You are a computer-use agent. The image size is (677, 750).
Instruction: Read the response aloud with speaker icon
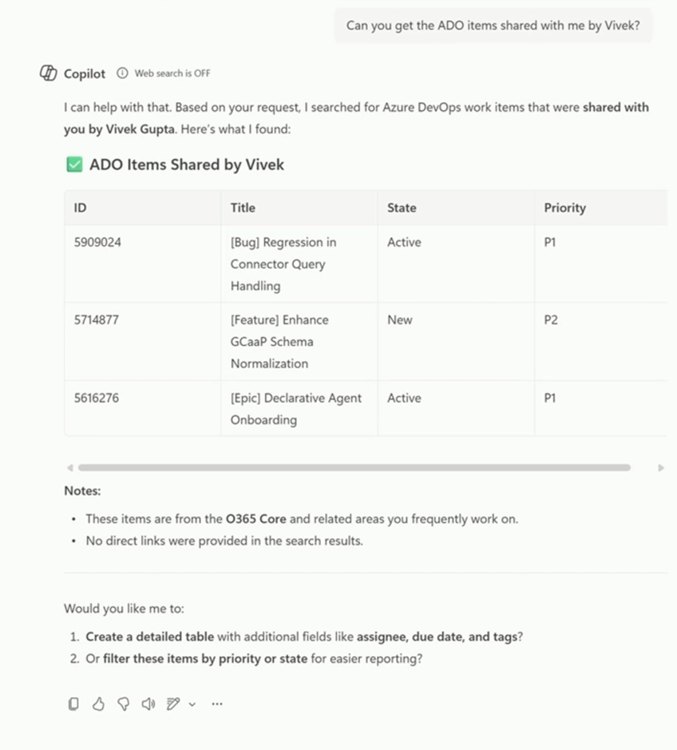coord(148,704)
